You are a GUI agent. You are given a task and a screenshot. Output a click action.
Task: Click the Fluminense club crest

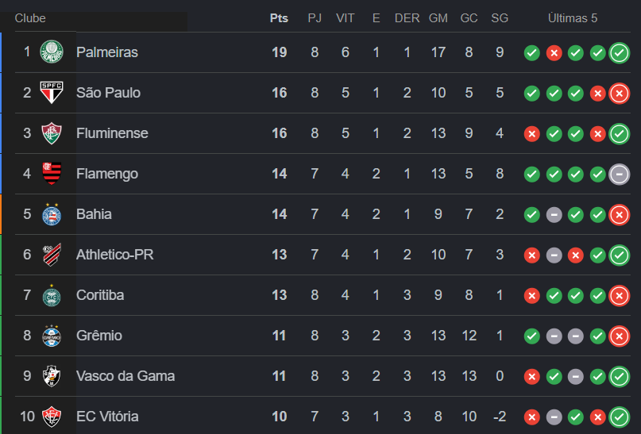tap(52, 133)
